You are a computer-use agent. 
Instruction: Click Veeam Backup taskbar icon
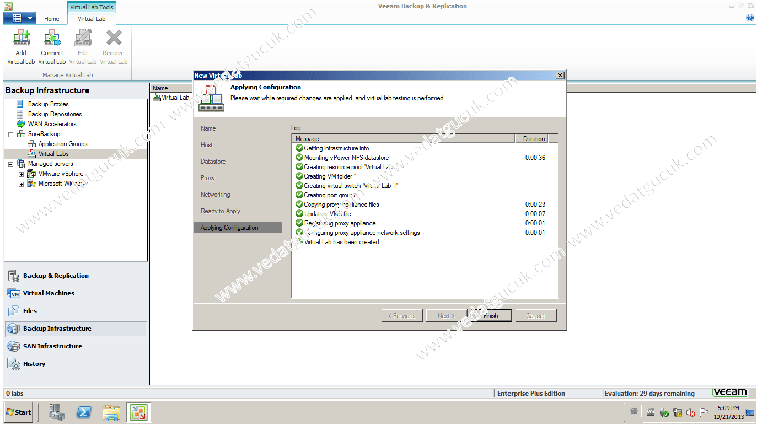pos(138,412)
